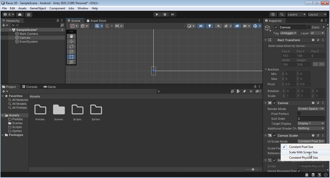Click the global search magnifier icon

[282, 15]
